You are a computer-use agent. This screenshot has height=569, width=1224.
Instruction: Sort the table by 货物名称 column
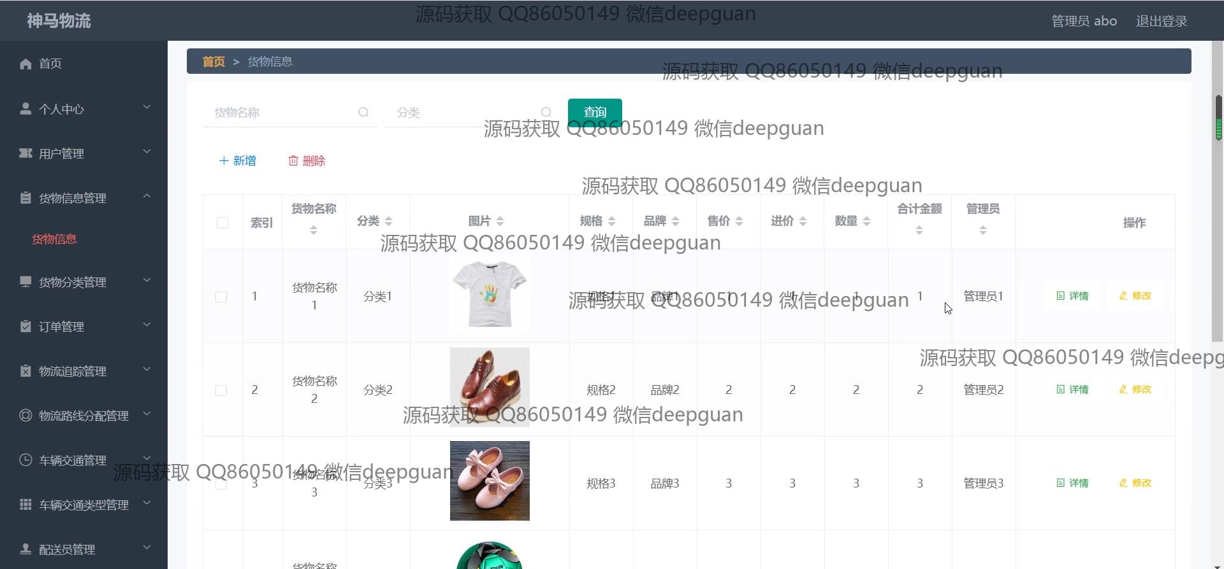(314, 230)
